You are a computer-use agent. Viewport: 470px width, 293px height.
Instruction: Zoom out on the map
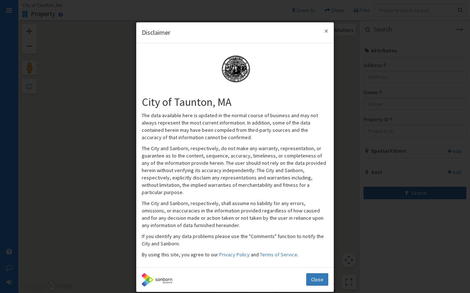click(29, 46)
